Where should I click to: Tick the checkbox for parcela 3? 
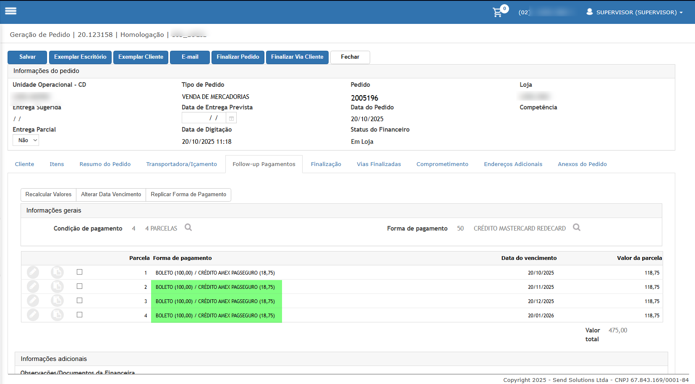pos(79,301)
